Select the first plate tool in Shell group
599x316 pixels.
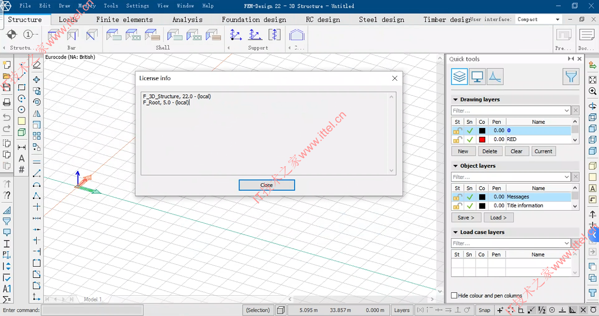pos(113,35)
